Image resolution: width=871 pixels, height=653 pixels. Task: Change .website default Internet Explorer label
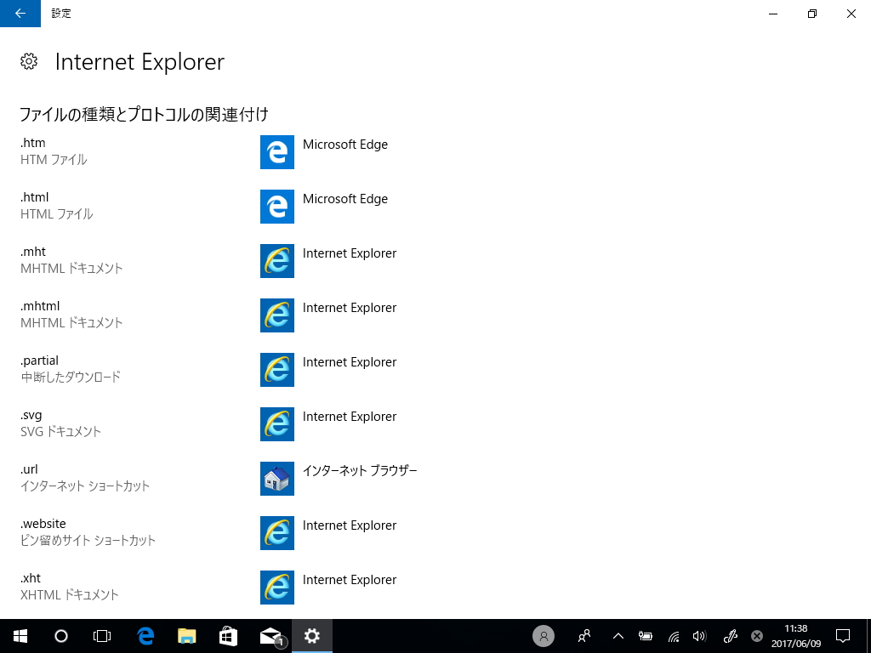350,525
